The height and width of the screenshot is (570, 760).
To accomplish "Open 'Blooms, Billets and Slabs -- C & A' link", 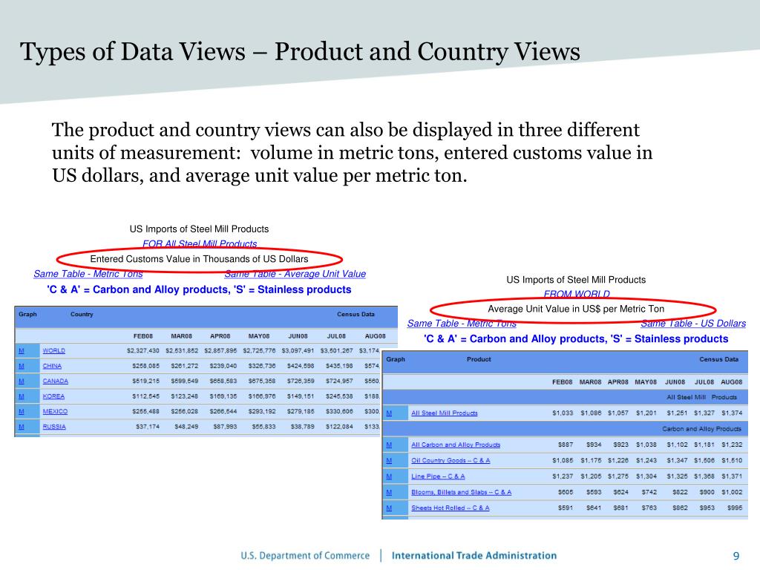I will point(461,492).
